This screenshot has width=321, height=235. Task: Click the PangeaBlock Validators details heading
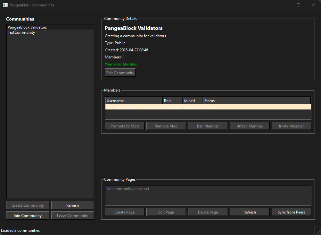point(134,28)
